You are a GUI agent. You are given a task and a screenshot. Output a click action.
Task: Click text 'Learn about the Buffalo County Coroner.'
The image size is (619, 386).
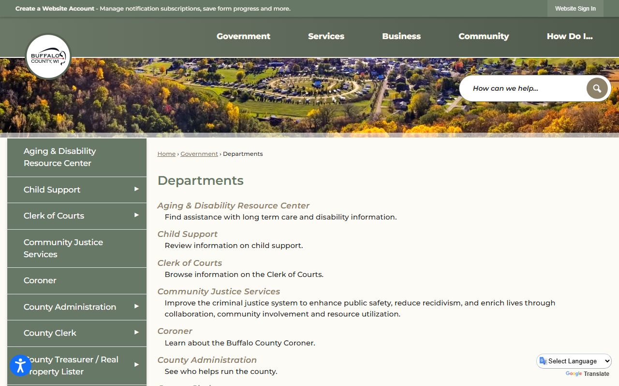pyautogui.click(x=240, y=343)
